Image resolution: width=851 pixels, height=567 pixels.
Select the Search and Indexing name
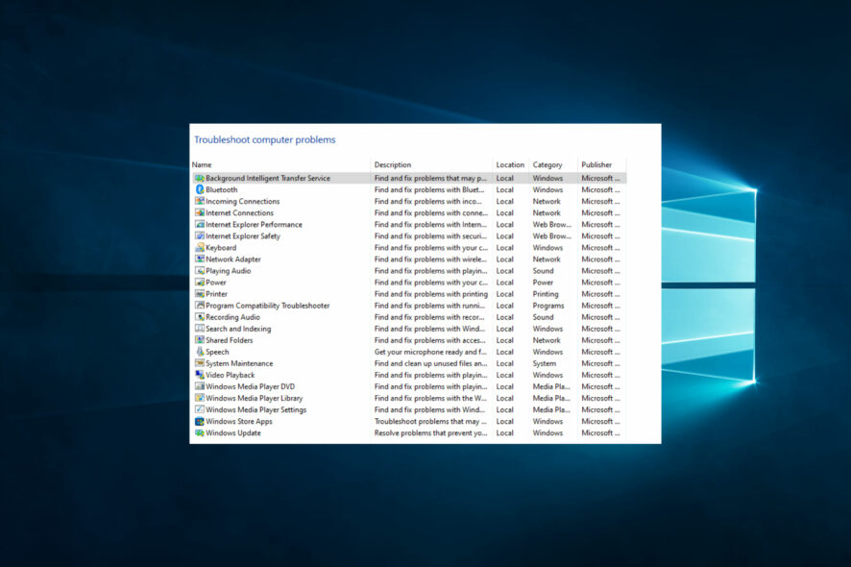[x=238, y=329]
